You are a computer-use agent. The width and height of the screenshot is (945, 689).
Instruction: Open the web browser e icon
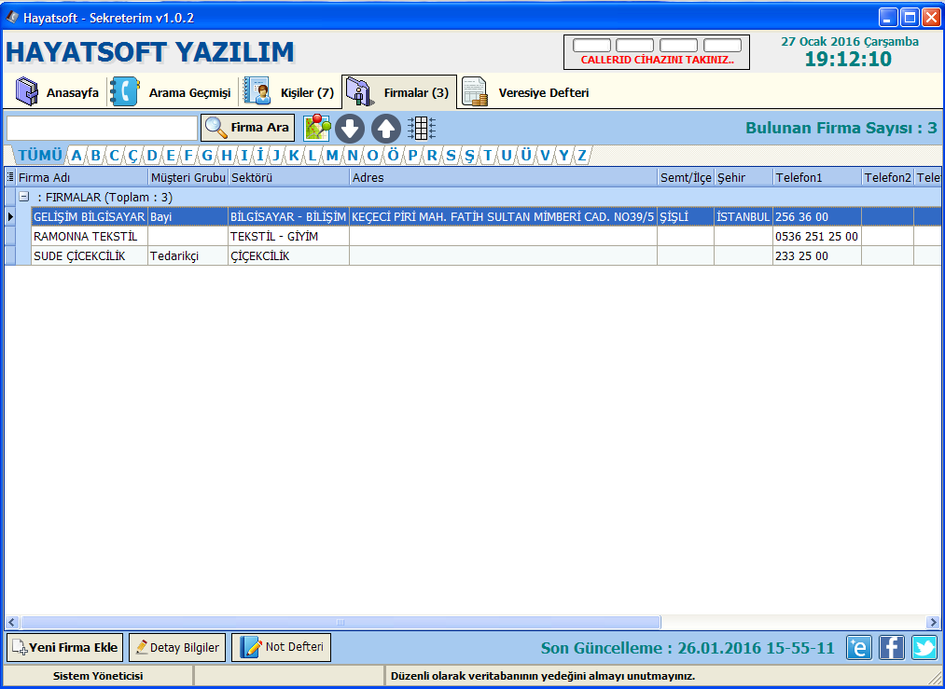point(859,647)
